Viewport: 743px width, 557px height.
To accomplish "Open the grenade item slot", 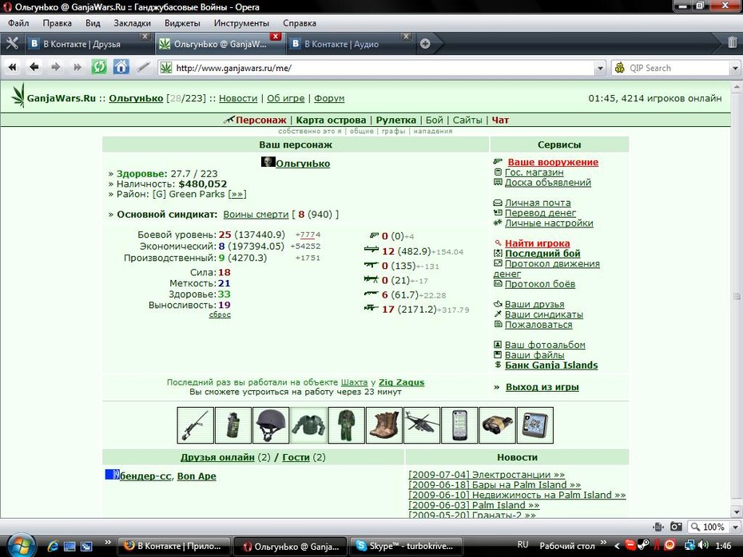I will [232, 425].
